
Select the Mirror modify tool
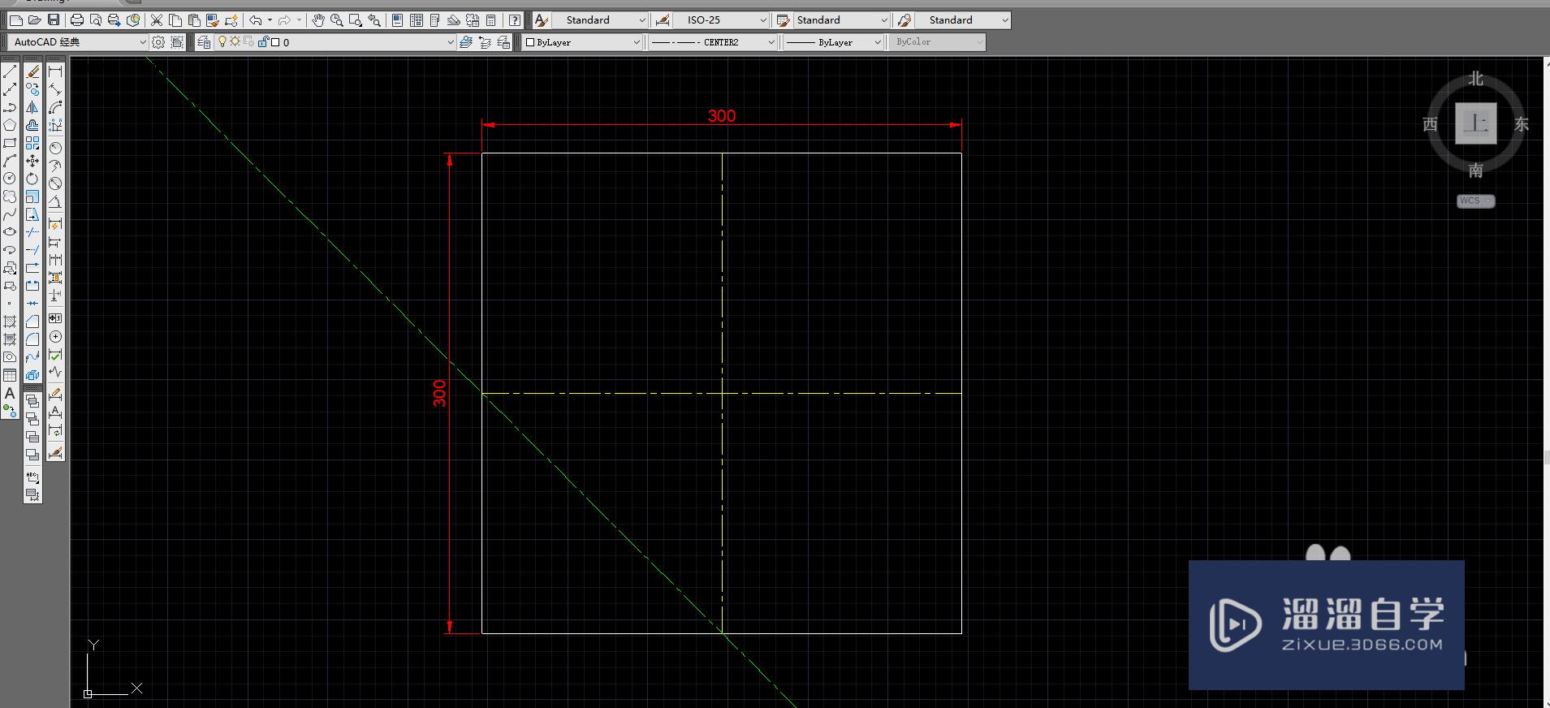point(32,107)
